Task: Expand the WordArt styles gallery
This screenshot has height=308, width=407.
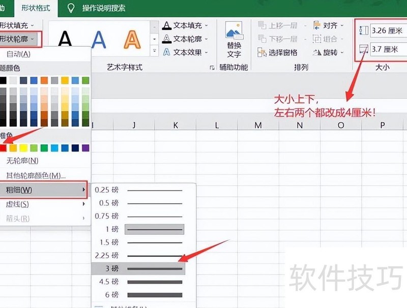Action: 155,51
